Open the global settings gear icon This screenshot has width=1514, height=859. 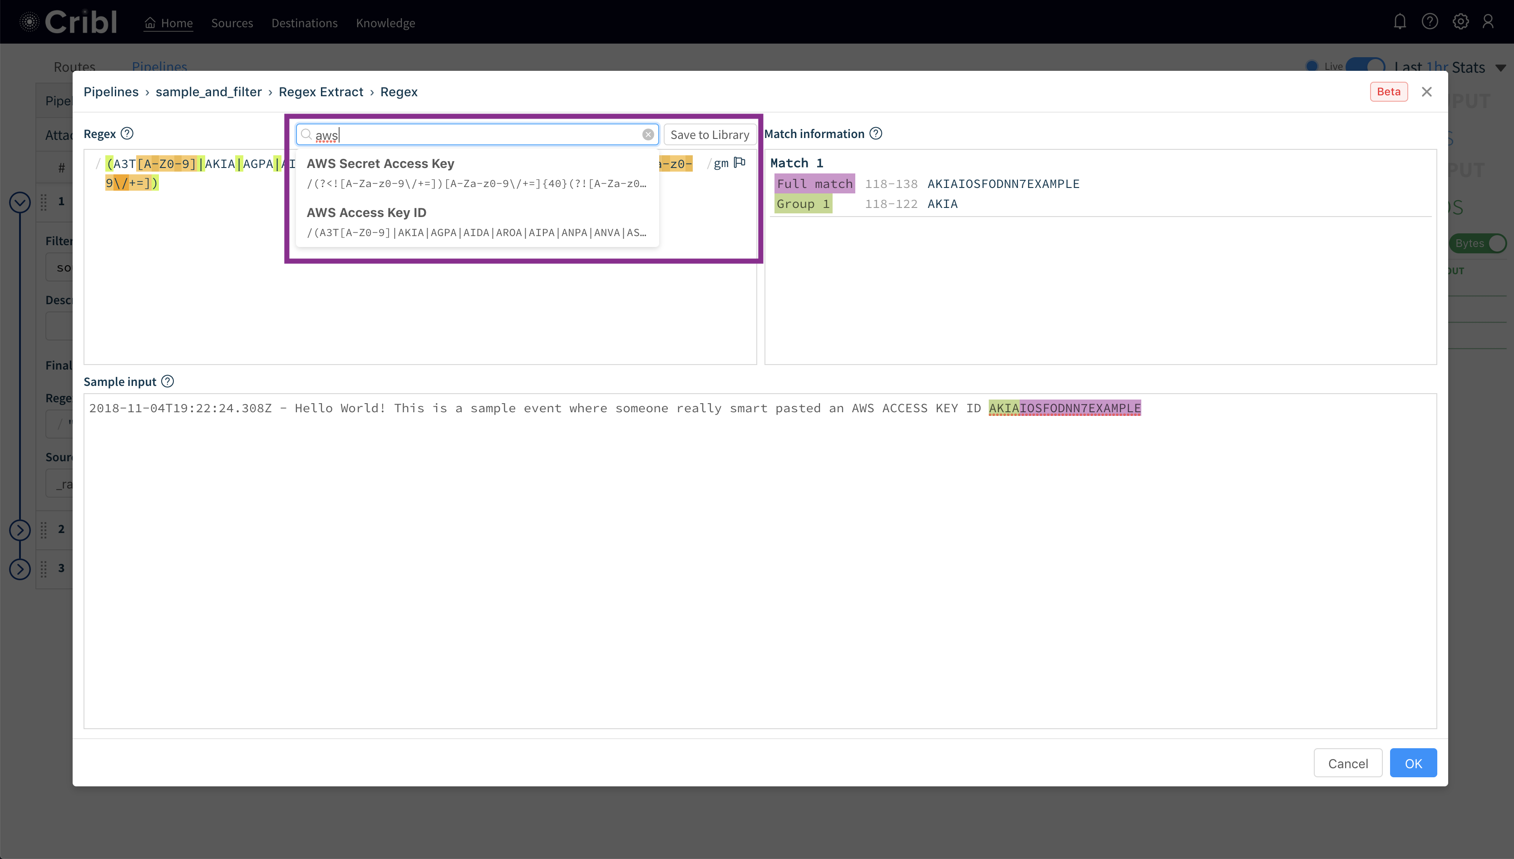pyautogui.click(x=1460, y=22)
